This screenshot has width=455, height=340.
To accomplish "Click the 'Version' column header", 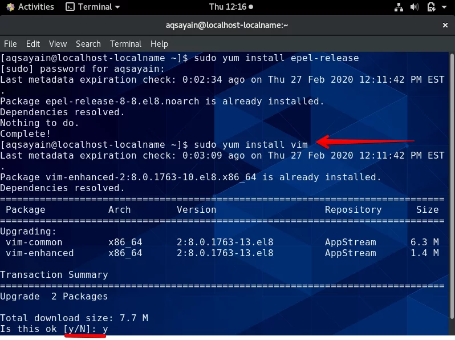I will click(x=197, y=209).
